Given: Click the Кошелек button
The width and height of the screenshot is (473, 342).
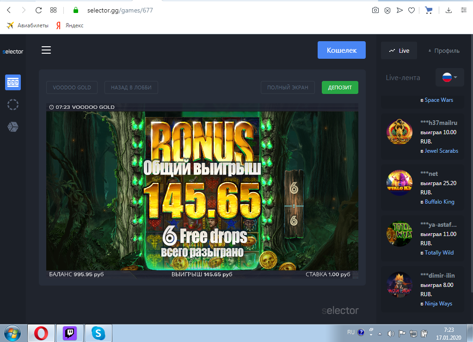Looking at the screenshot, I should 342,50.
